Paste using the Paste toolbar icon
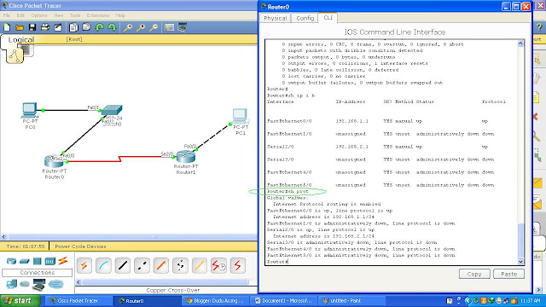Viewport: 546px width, 307px height. click(86, 27)
